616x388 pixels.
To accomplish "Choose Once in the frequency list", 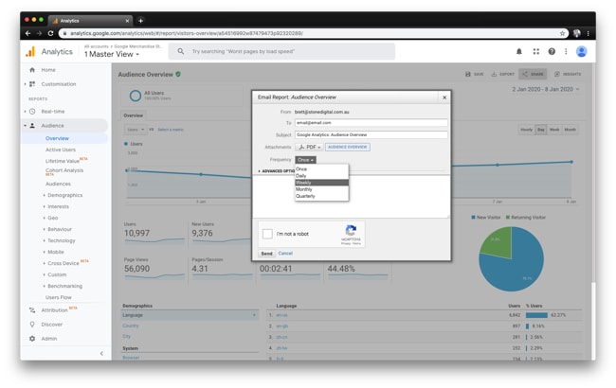I will pyautogui.click(x=321, y=169).
